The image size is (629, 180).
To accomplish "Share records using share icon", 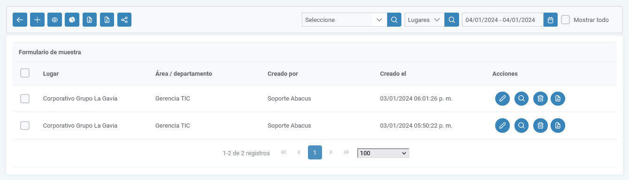I will [x=124, y=20].
